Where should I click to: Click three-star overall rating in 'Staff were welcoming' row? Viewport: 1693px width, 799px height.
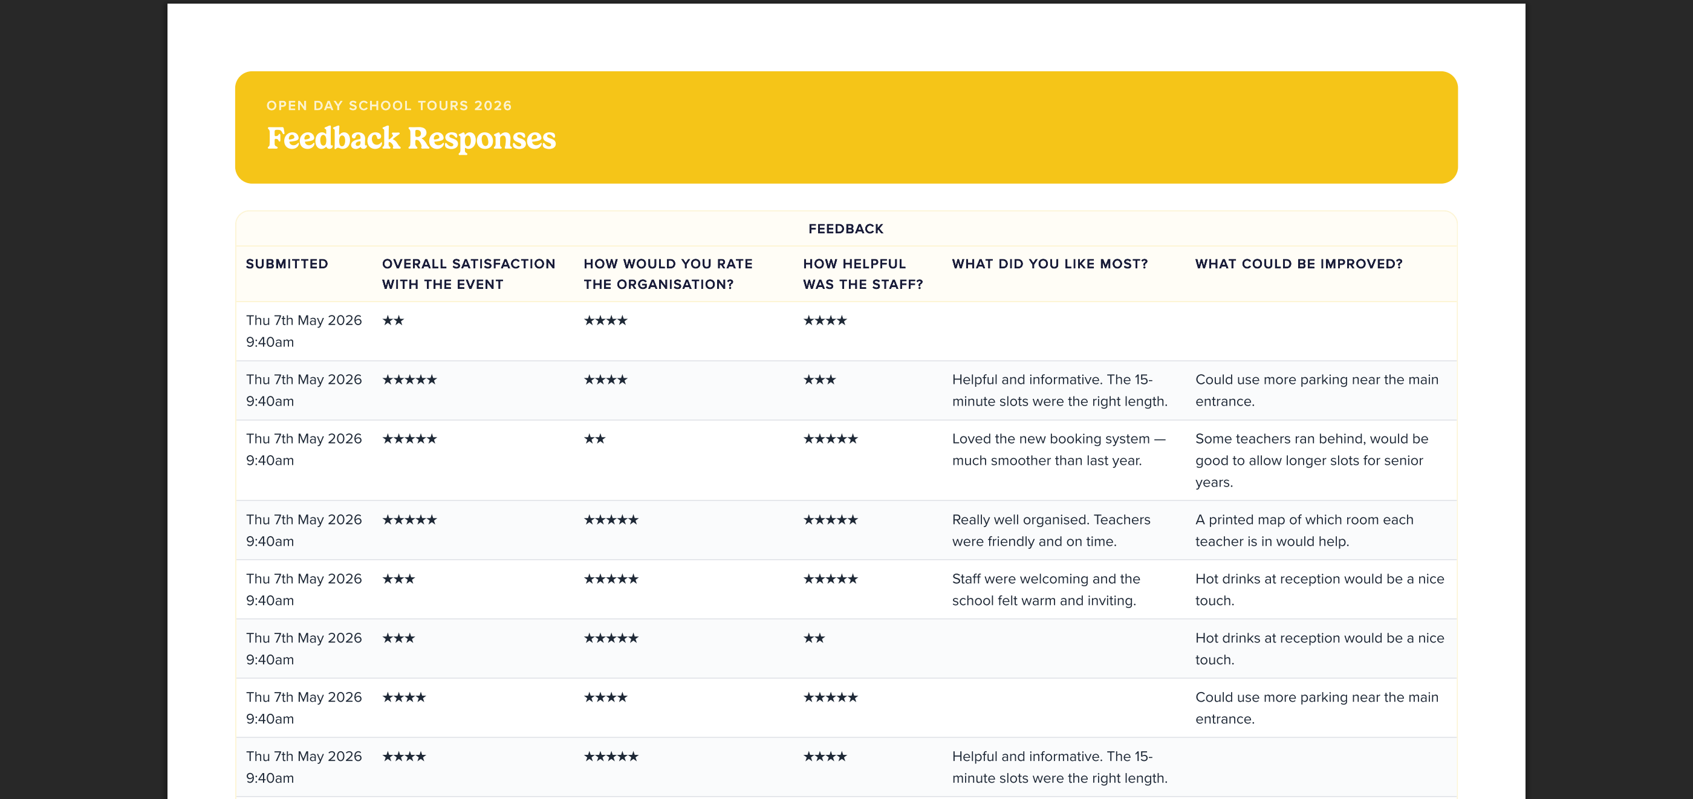399,579
